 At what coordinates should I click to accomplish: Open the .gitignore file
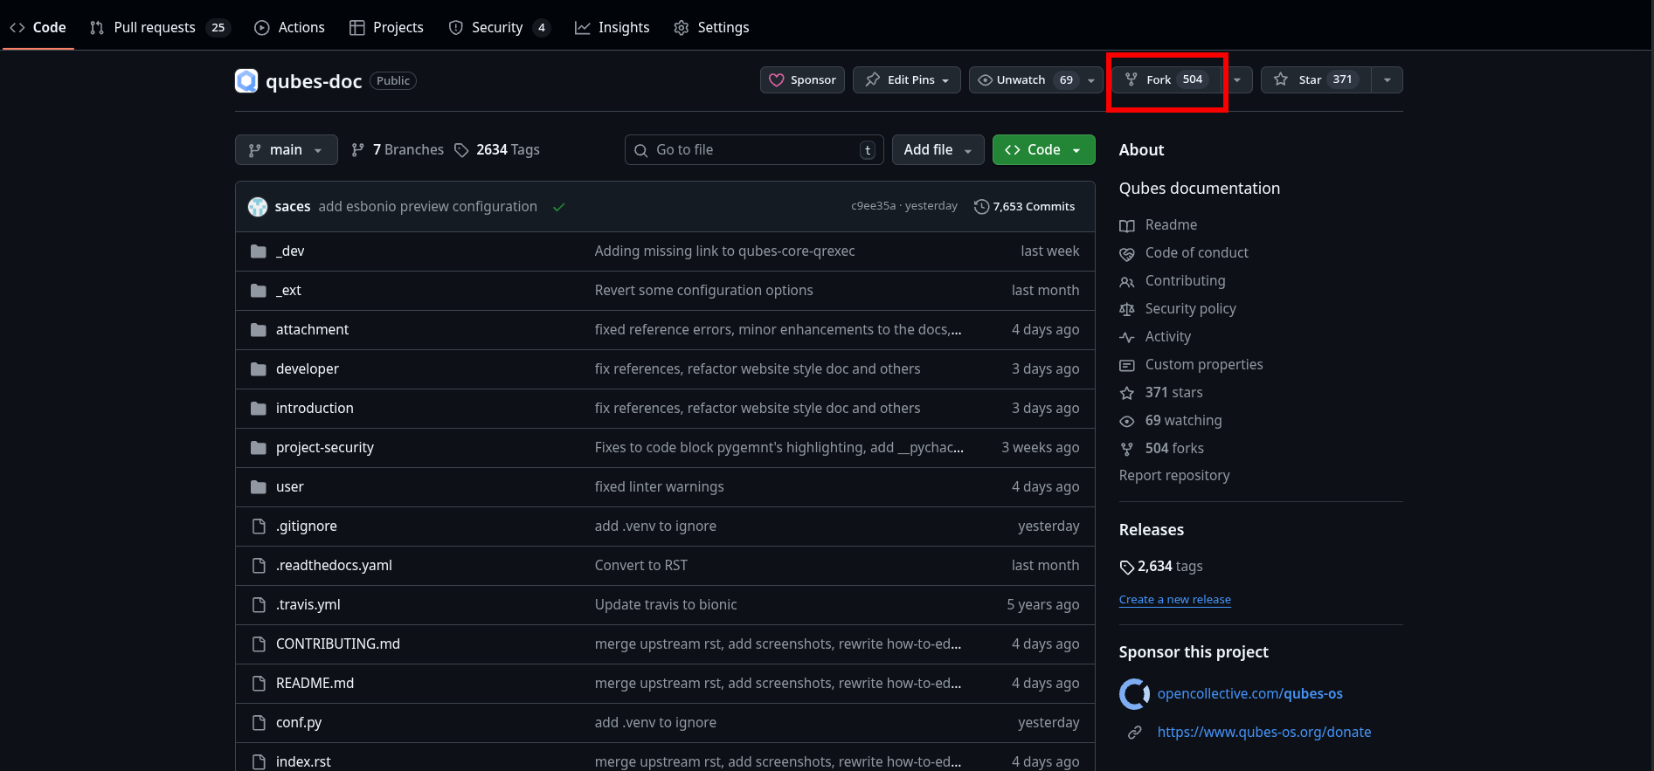(x=307, y=527)
